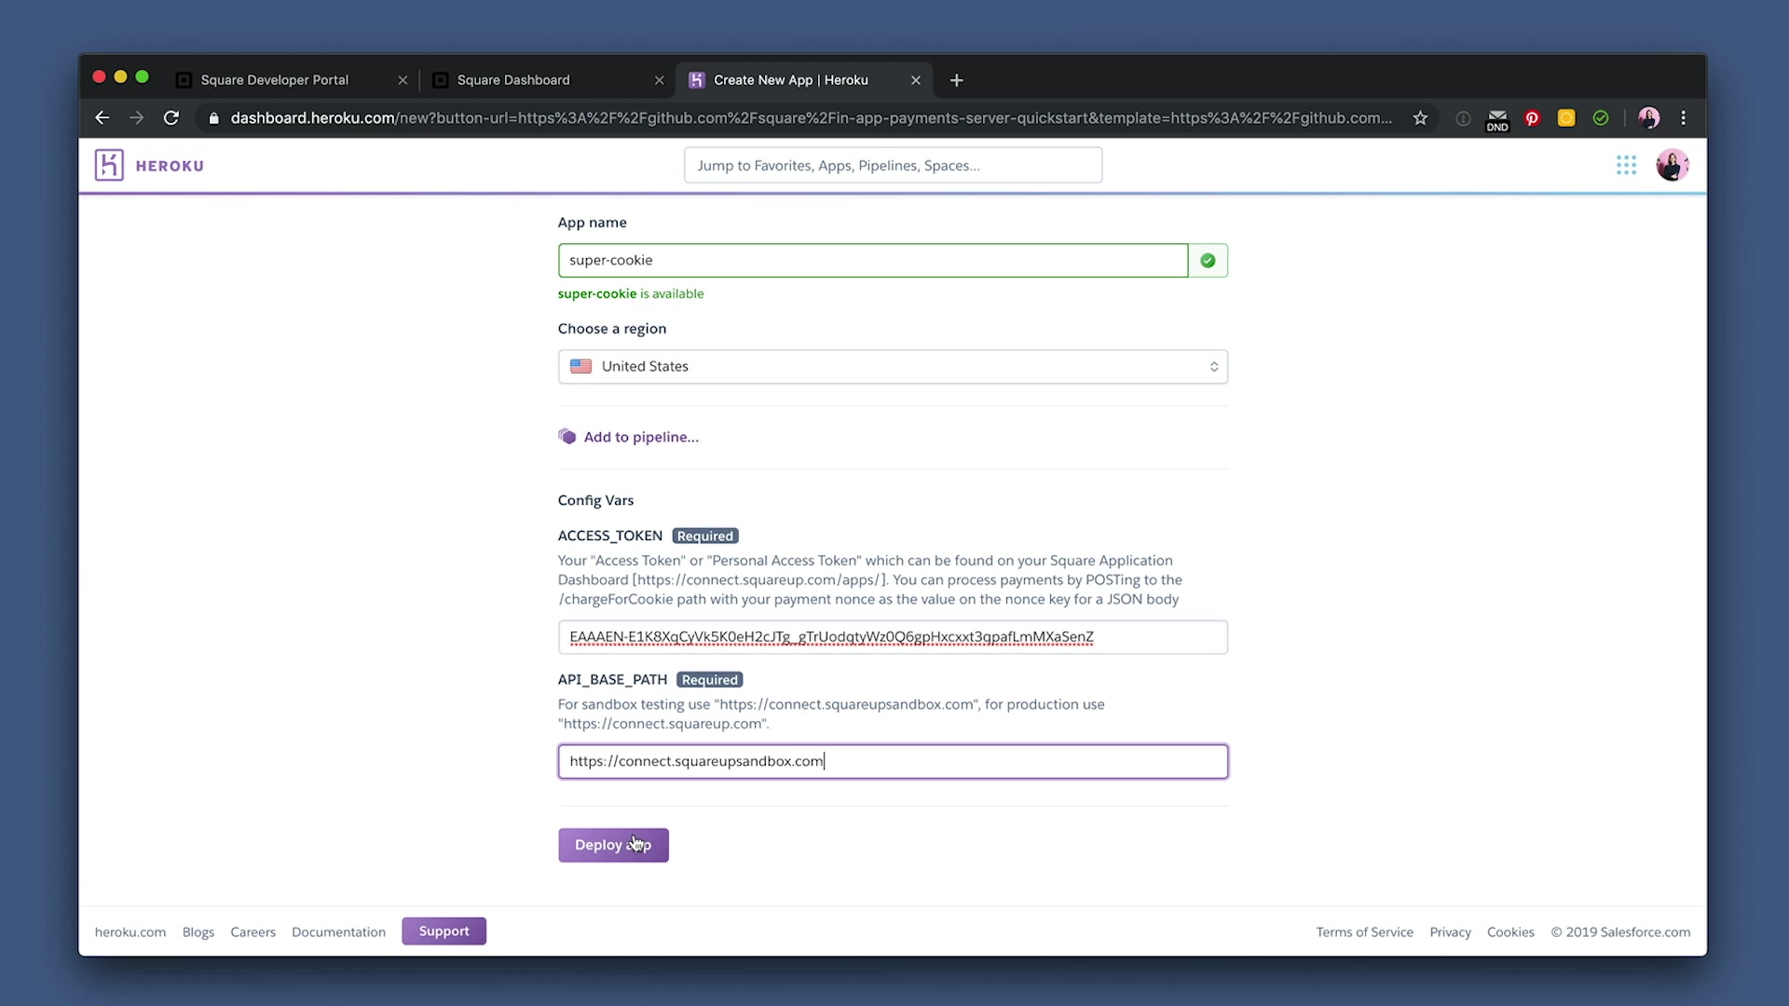Click the Deploy app button
This screenshot has height=1006, width=1789.
pyautogui.click(x=612, y=845)
